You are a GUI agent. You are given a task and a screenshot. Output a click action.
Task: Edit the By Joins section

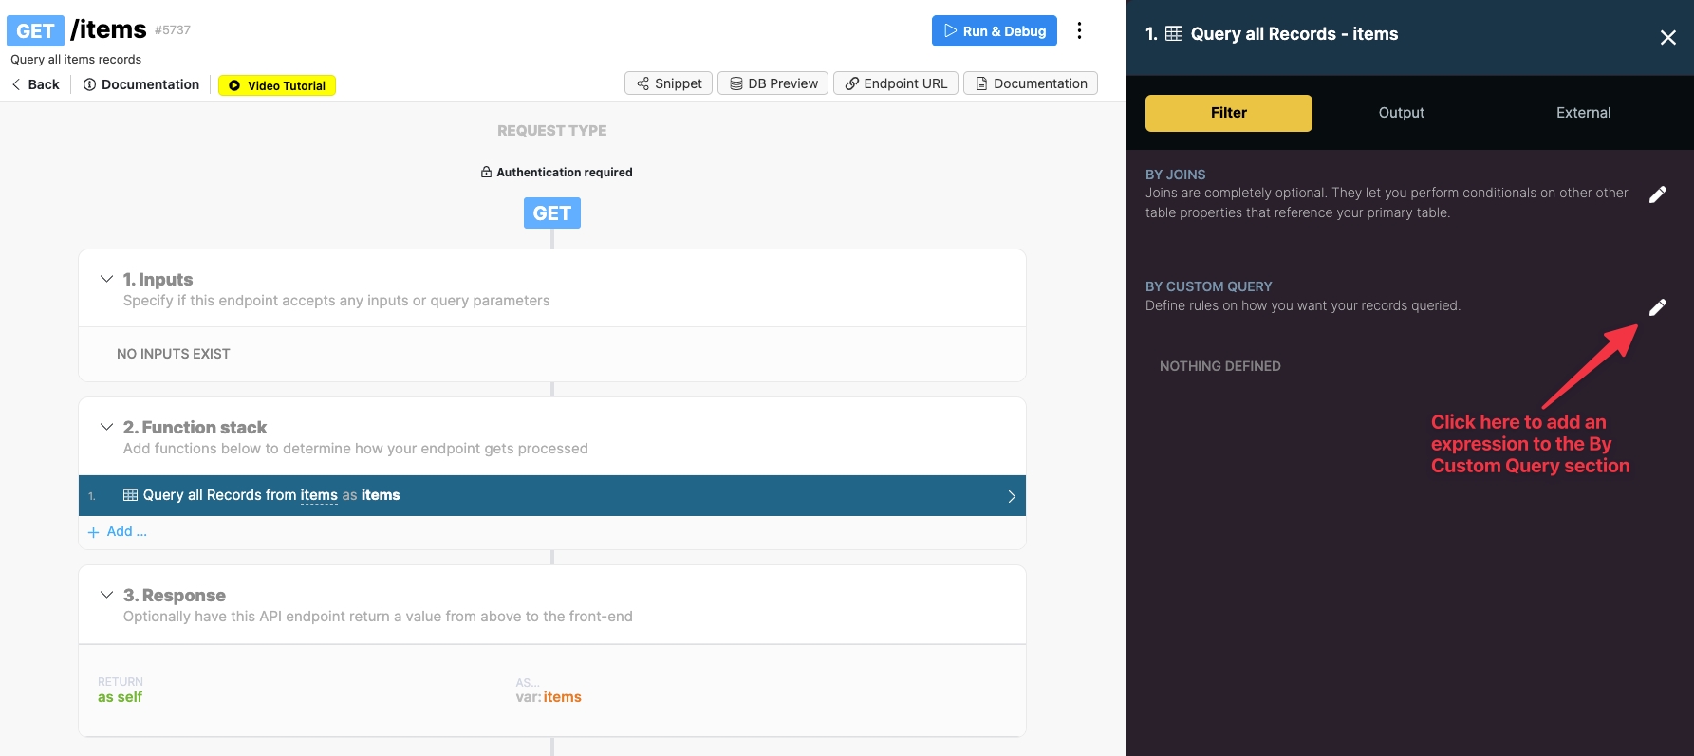(x=1658, y=194)
